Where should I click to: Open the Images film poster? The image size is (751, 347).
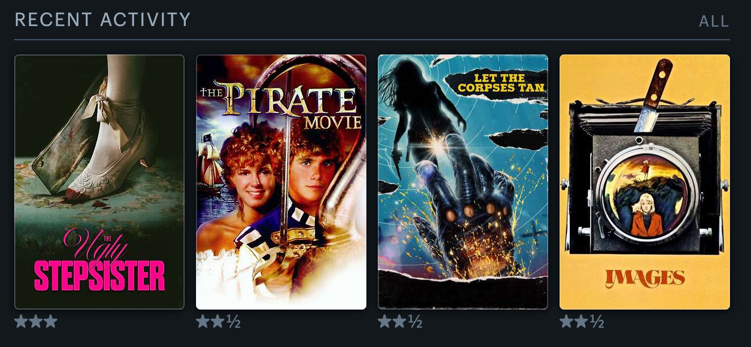[x=645, y=182]
